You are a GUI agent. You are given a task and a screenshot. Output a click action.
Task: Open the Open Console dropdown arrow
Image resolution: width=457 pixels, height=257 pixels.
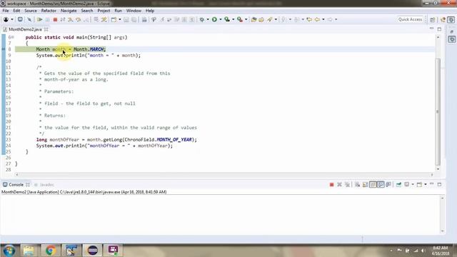(x=426, y=184)
